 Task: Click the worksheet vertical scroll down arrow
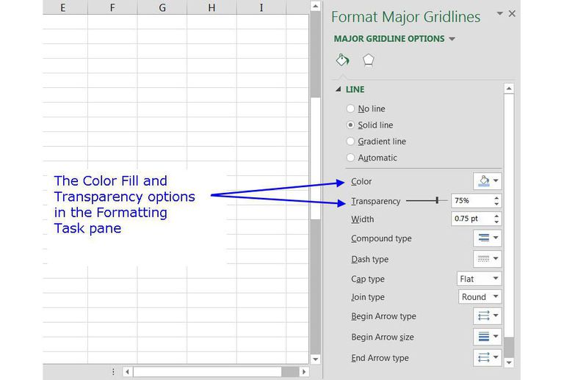coord(316,359)
